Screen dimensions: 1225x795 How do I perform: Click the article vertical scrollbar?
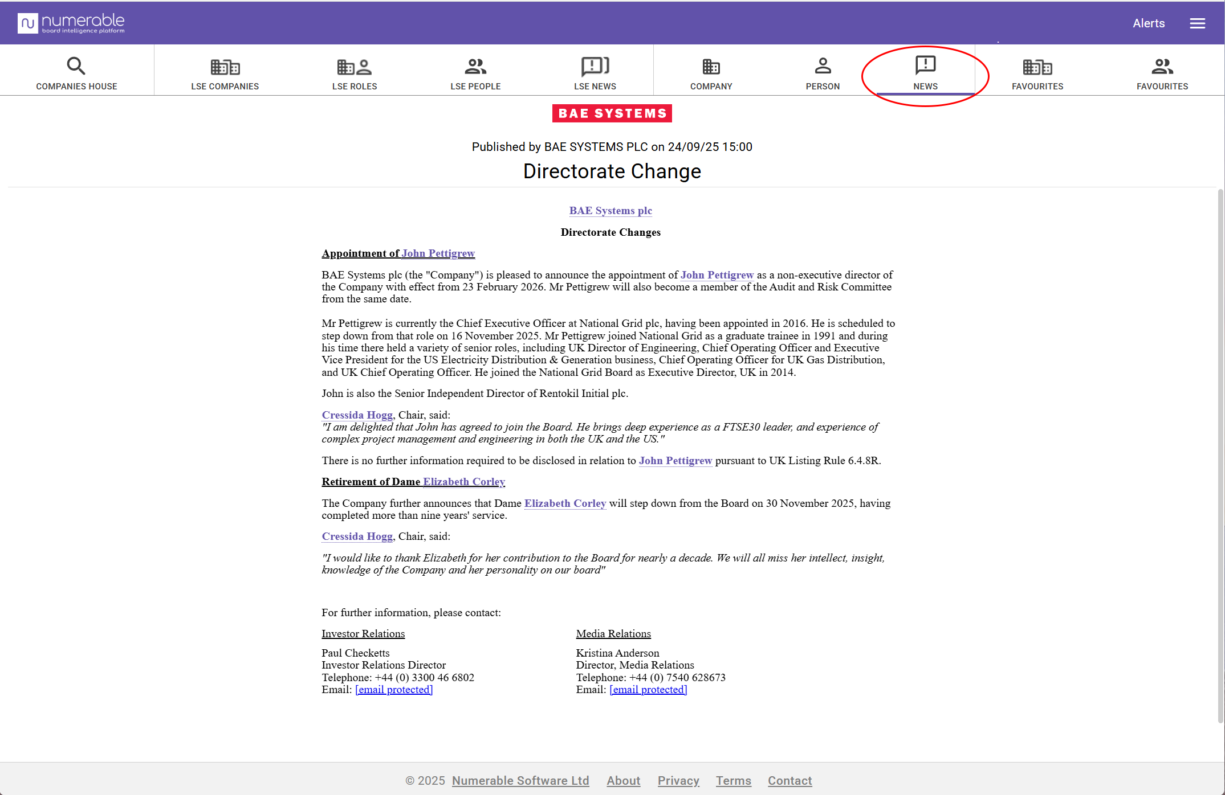pyautogui.click(x=1220, y=456)
